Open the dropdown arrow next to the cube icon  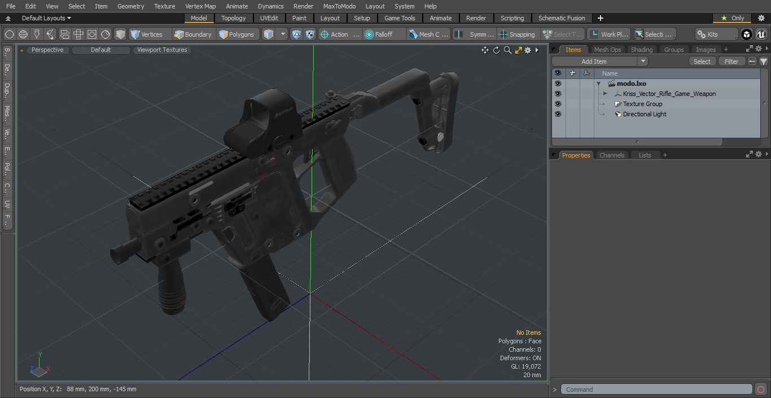[x=283, y=34]
